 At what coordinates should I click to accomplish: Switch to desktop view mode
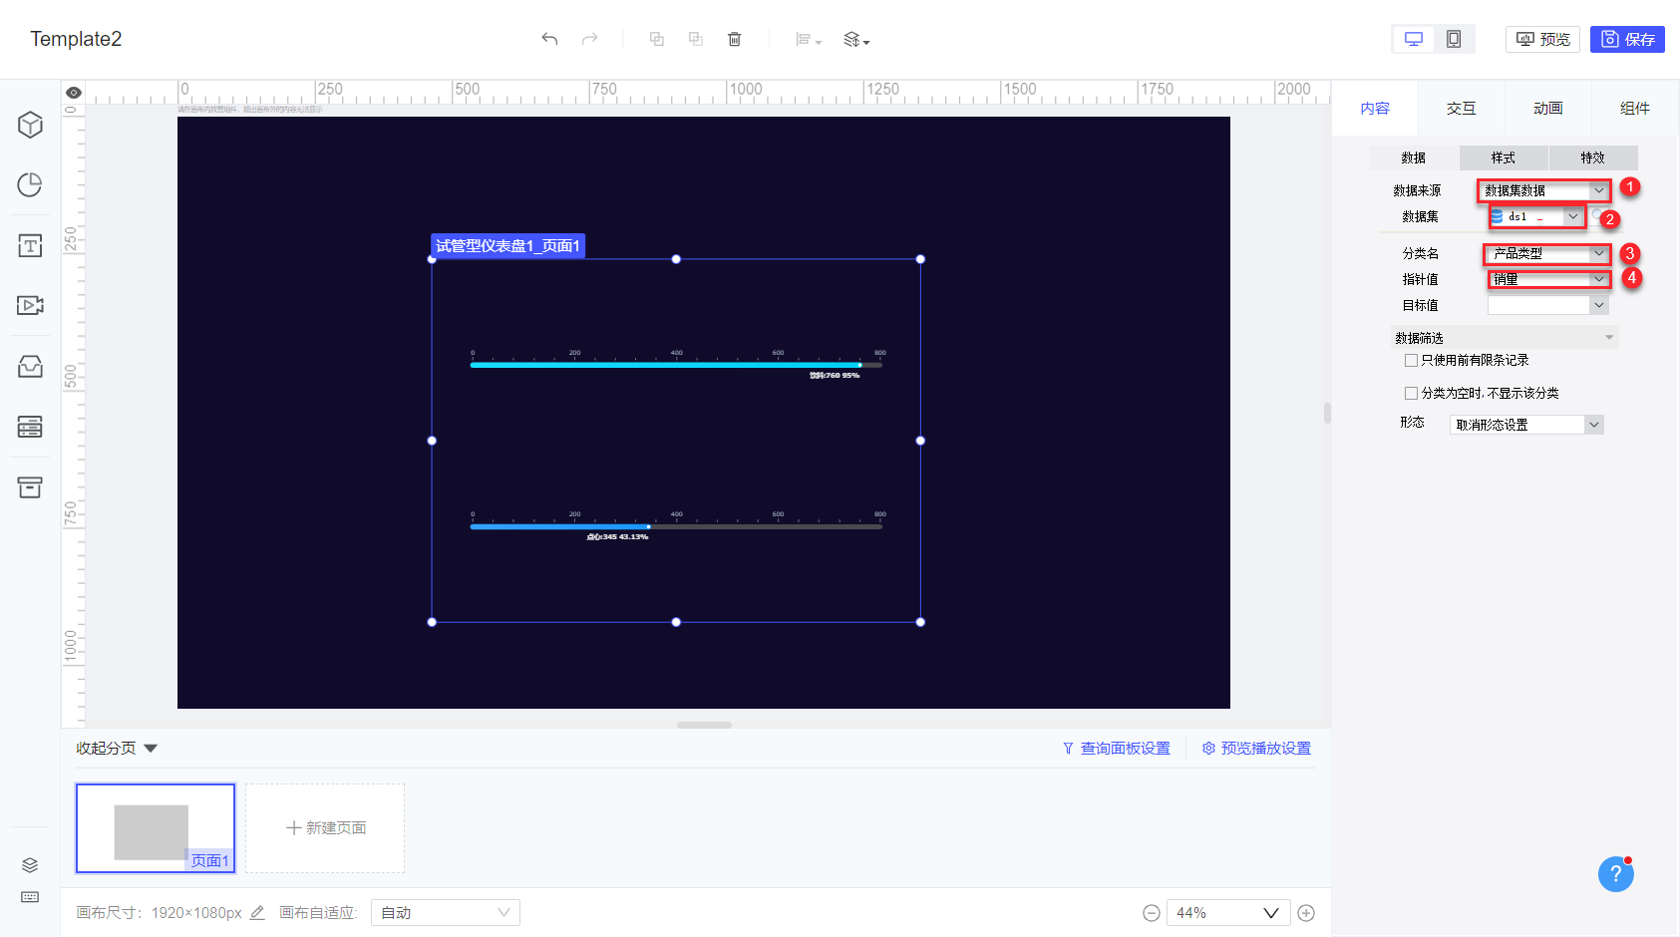tap(1414, 39)
